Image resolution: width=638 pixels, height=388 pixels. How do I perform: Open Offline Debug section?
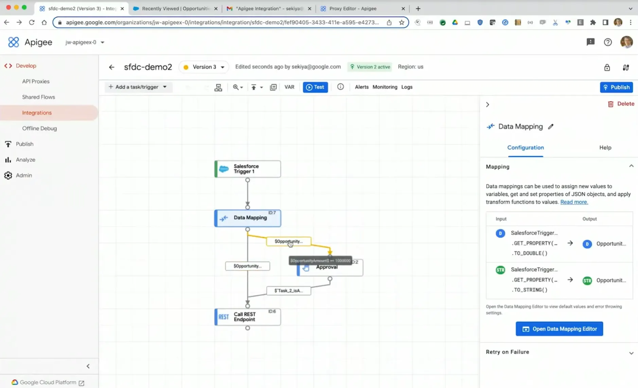pyautogui.click(x=39, y=128)
